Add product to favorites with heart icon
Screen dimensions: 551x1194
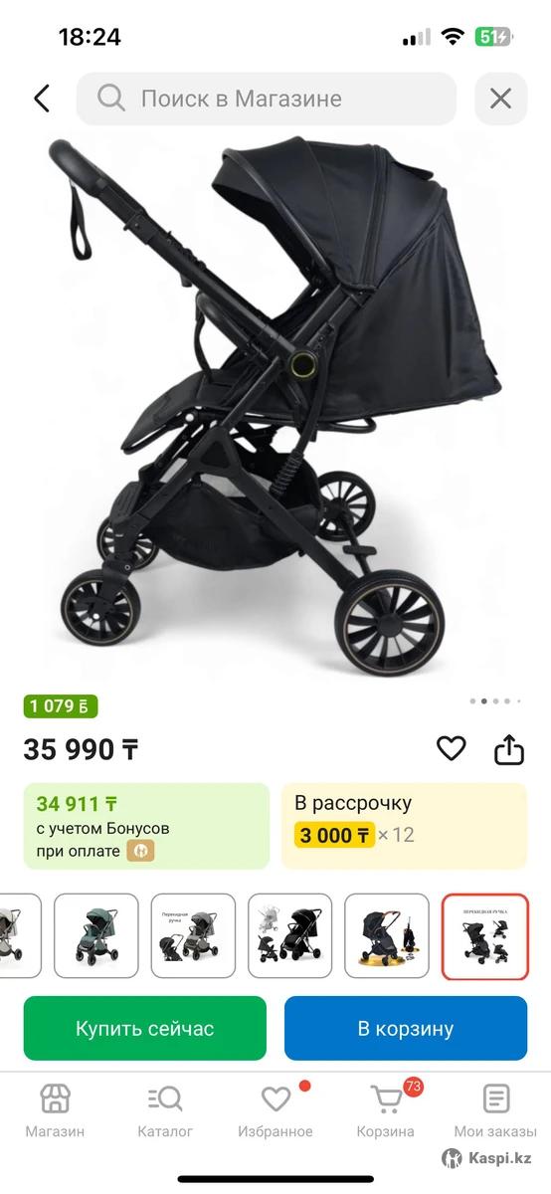click(452, 748)
